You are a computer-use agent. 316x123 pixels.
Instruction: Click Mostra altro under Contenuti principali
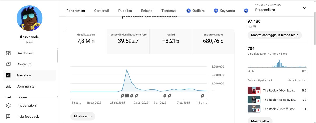pyautogui.click(x=260, y=121)
